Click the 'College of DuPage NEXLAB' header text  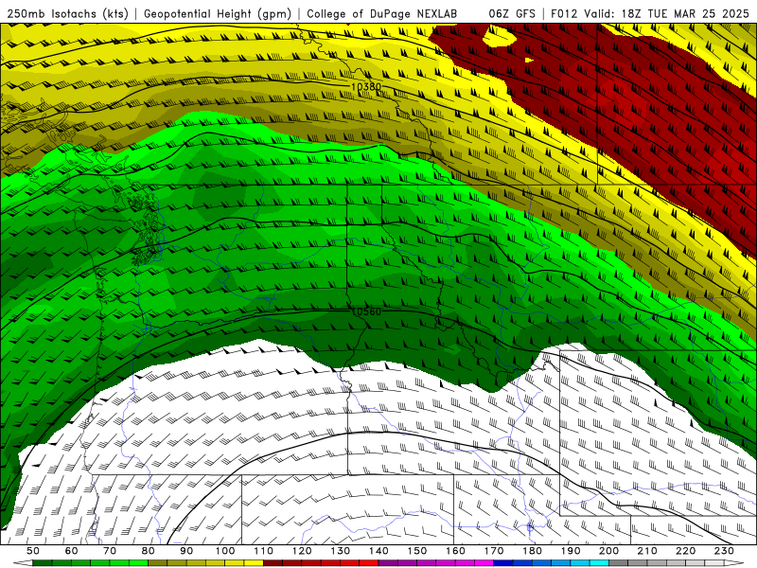382,14
